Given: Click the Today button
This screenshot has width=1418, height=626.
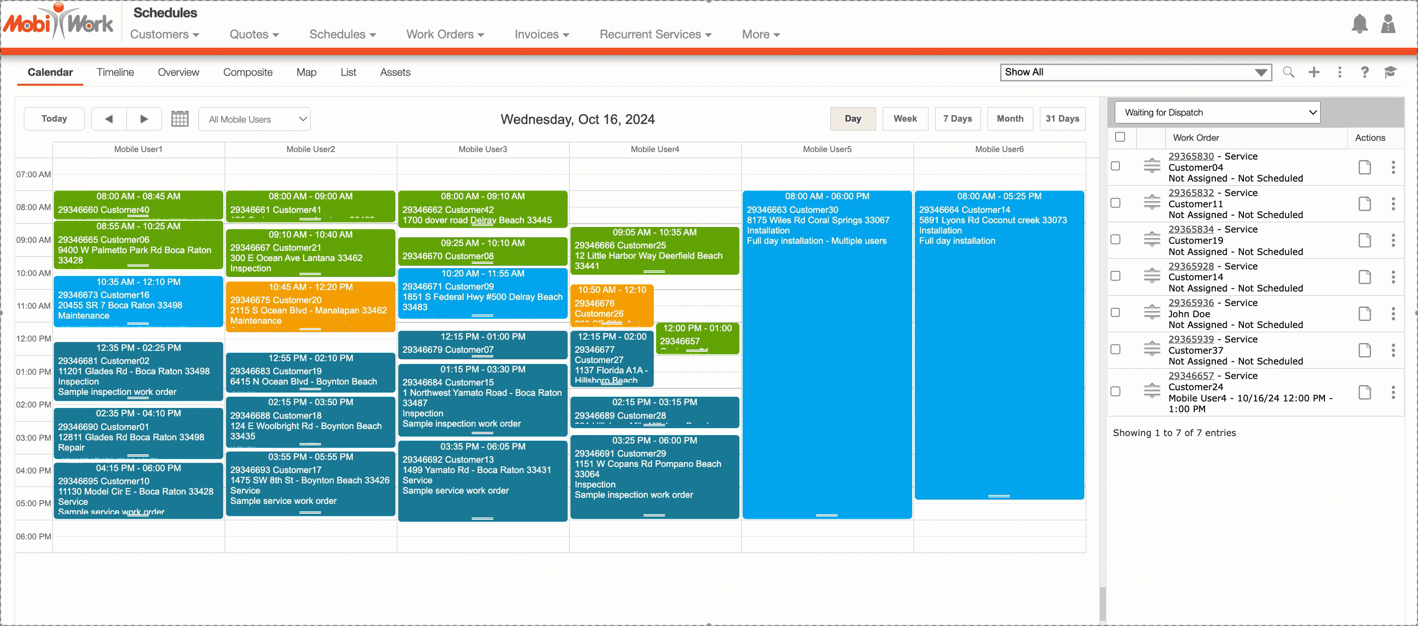Looking at the screenshot, I should (54, 119).
